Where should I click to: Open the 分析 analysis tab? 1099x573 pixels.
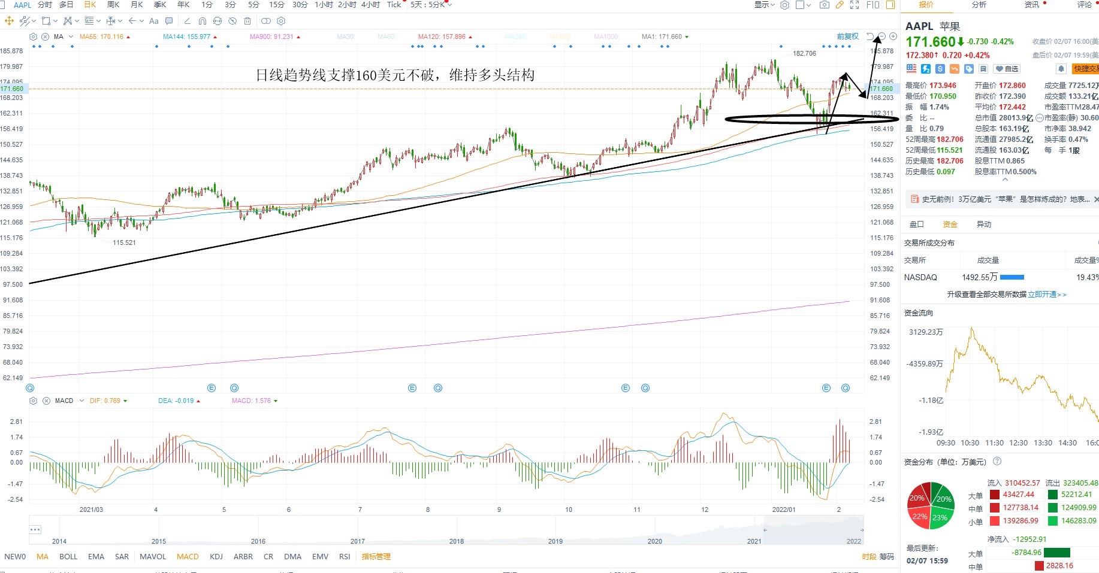click(x=979, y=5)
